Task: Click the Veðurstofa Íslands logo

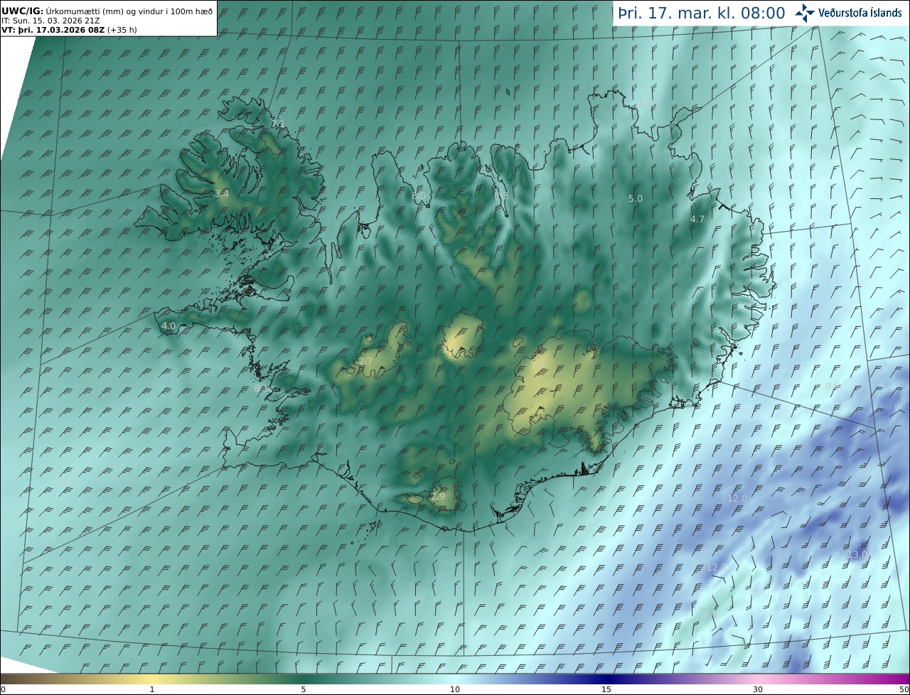Action: pos(848,13)
